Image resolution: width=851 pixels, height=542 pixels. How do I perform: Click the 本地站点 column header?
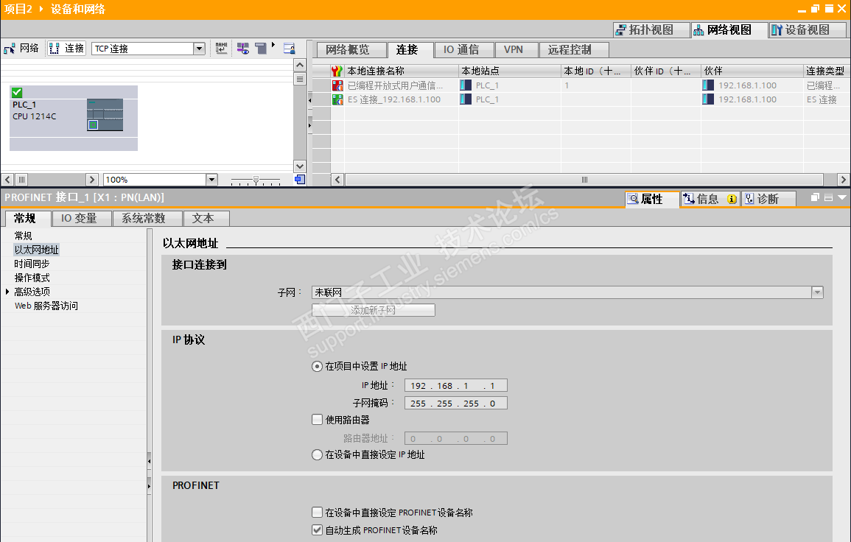pos(509,71)
